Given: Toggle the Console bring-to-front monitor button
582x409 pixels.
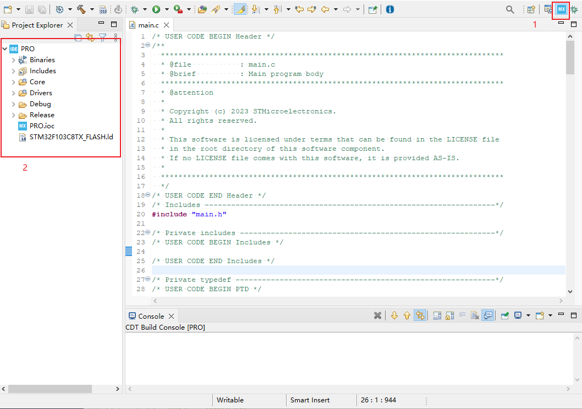Looking at the screenshot, I should pyautogui.click(x=488, y=316).
